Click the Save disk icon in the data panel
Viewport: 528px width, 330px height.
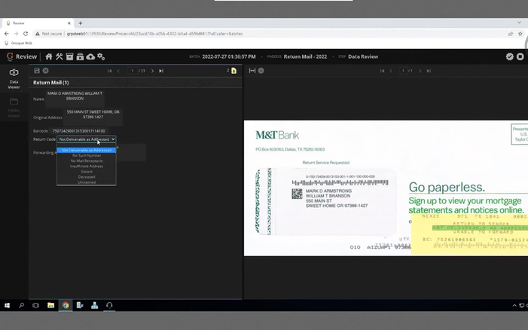[x=37, y=70]
